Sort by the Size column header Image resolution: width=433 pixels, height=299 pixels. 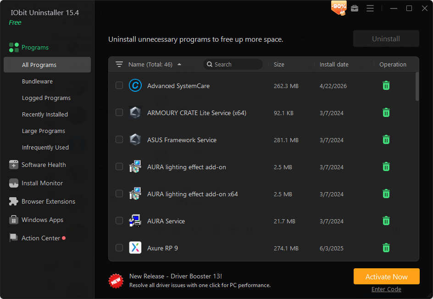tap(279, 64)
